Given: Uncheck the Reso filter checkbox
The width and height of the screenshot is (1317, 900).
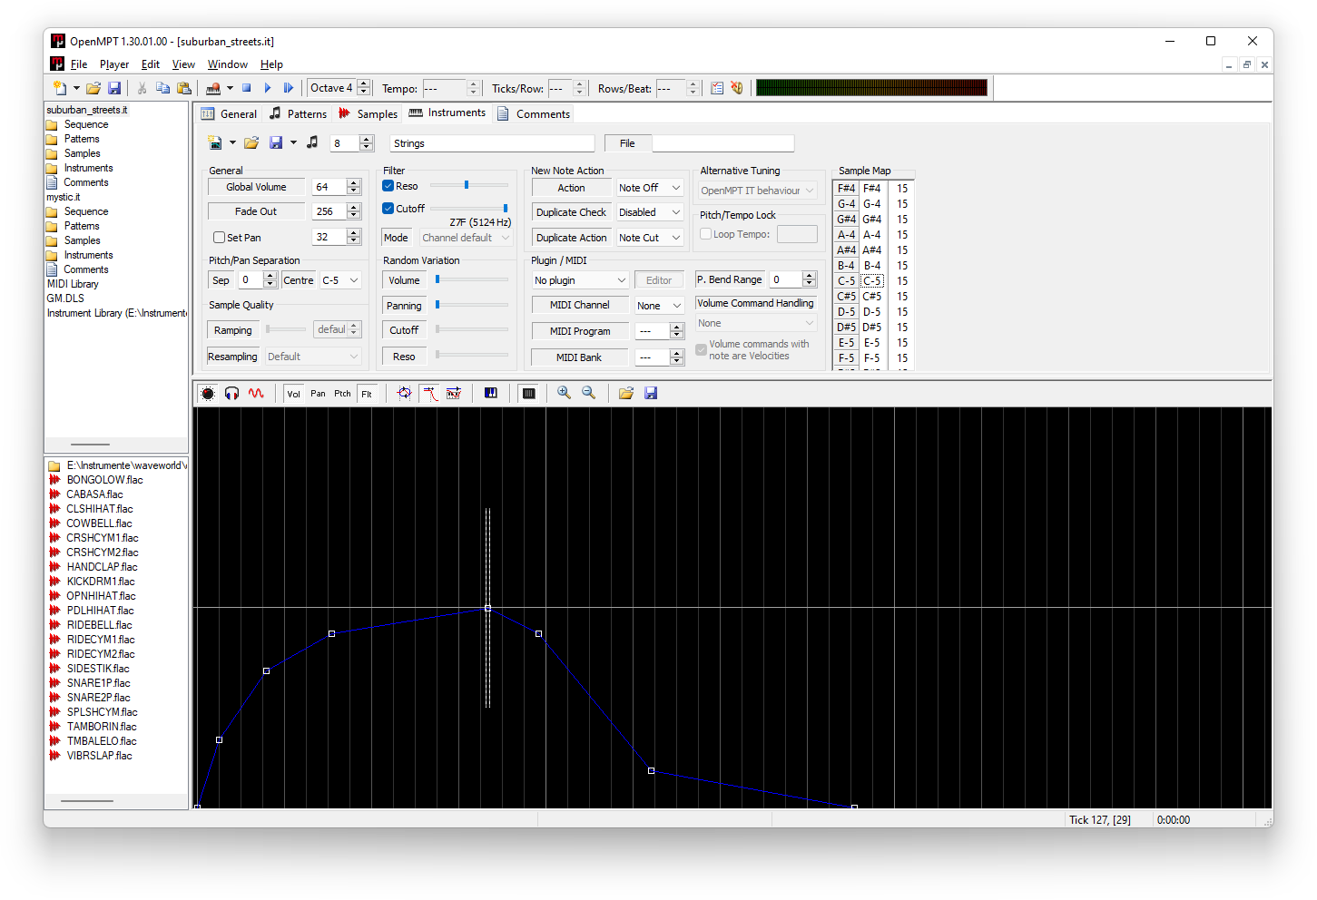Looking at the screenshot, I should pyautogui.click(x=388, y=186).
